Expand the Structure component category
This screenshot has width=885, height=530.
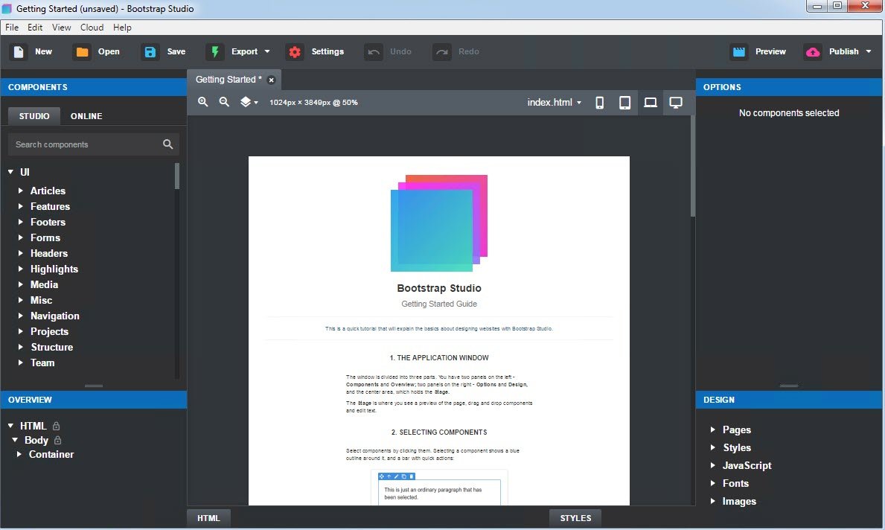click(x=21, y=347)
